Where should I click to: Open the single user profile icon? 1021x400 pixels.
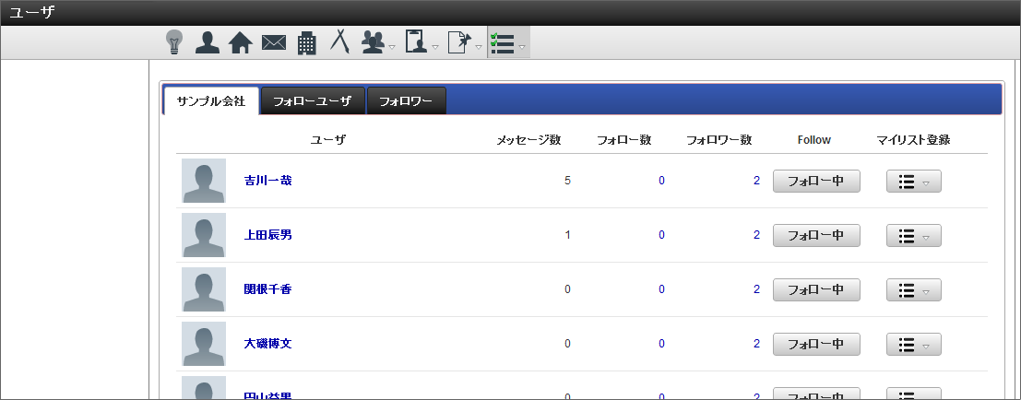(x=208, y=42)
